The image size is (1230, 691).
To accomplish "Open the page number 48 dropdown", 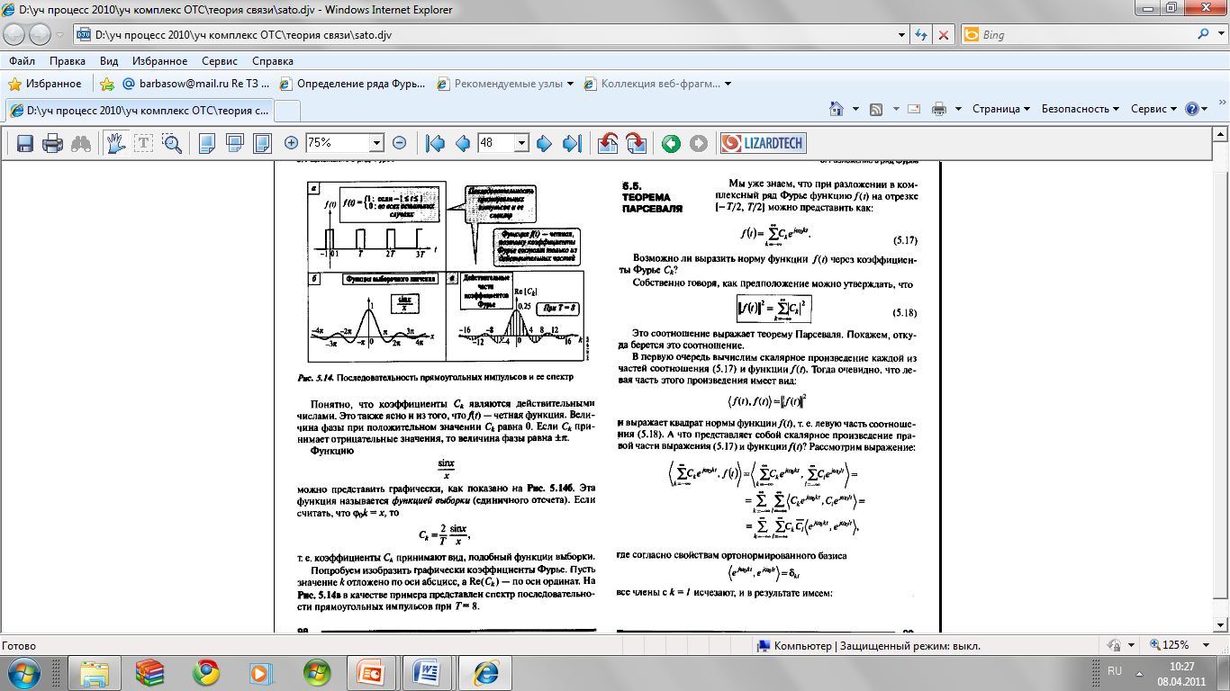I will click(520, 143).
